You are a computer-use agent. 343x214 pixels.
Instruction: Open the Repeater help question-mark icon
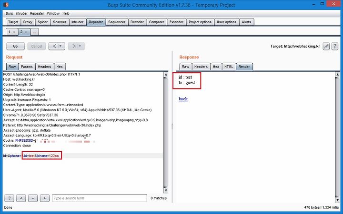tap(335, 46)
